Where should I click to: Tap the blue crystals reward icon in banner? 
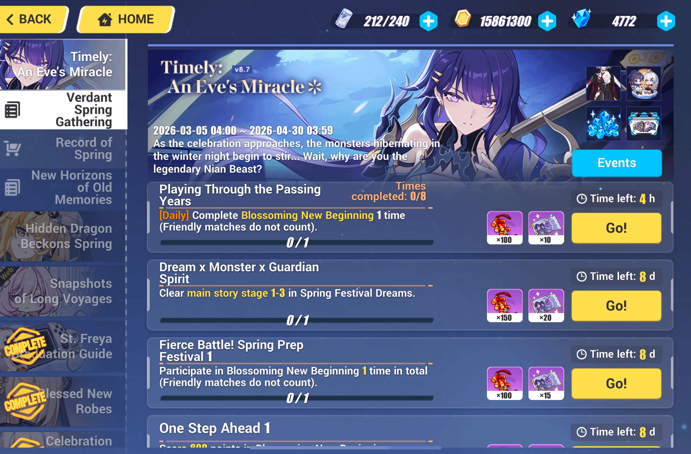(x=603, y=124)
